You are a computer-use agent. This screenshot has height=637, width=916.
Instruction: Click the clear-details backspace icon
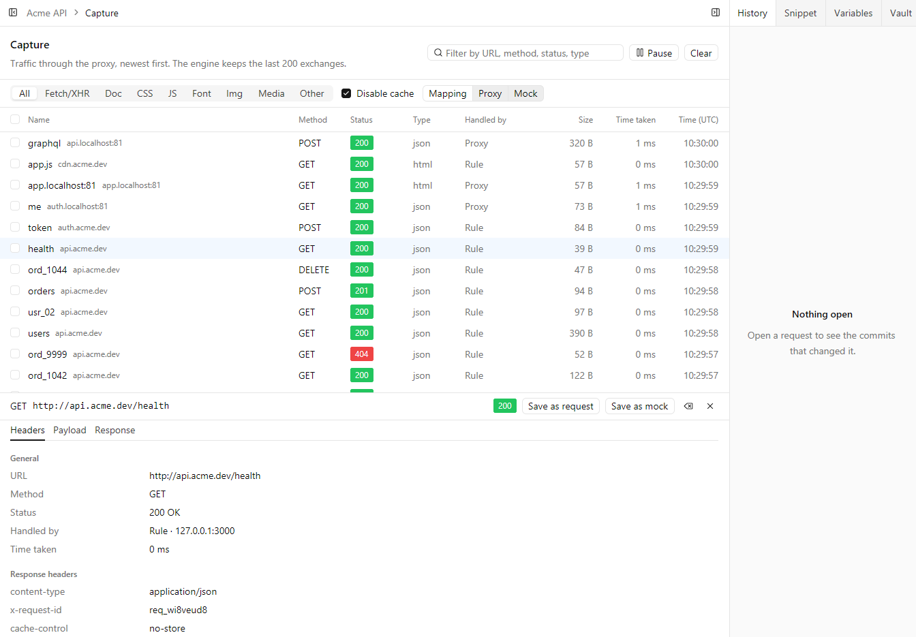(688, 406)
